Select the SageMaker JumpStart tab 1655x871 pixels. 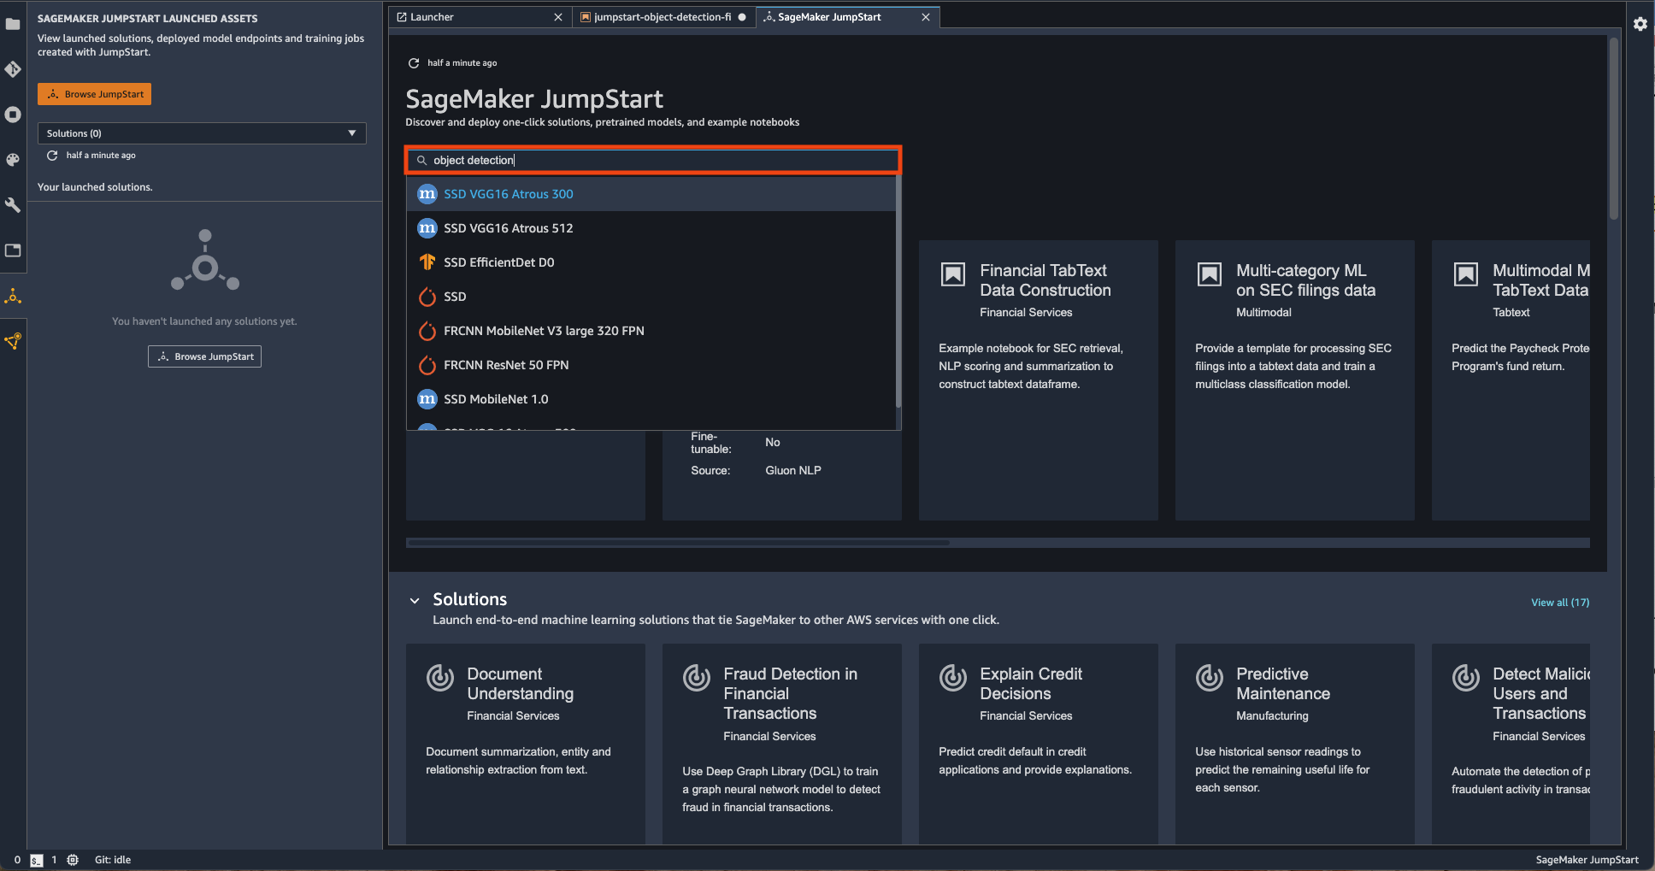coord(848,17)
